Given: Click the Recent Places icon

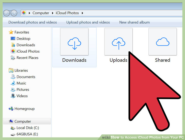Looking at the screenshot, I should coord(13,58).
